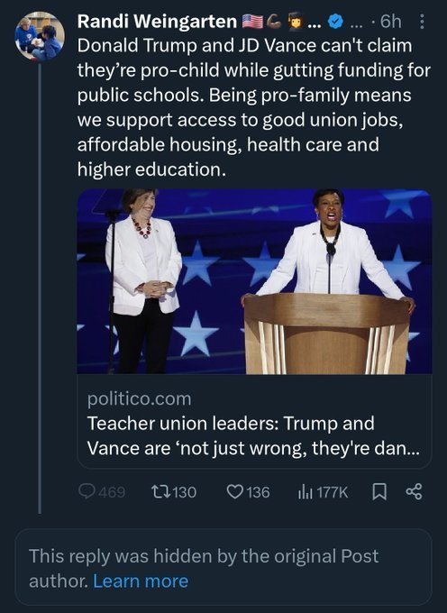Open Randi Weingarten's profile picture

[x=39, y=36]
